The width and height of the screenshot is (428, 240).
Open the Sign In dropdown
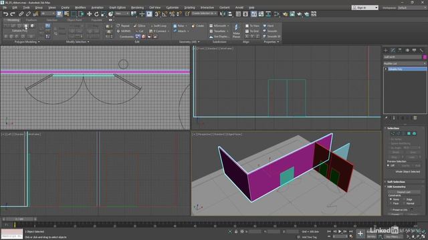[365, 7]
